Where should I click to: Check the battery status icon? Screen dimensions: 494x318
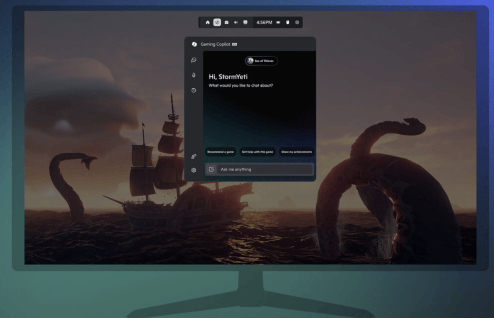[x=278, y=22]
